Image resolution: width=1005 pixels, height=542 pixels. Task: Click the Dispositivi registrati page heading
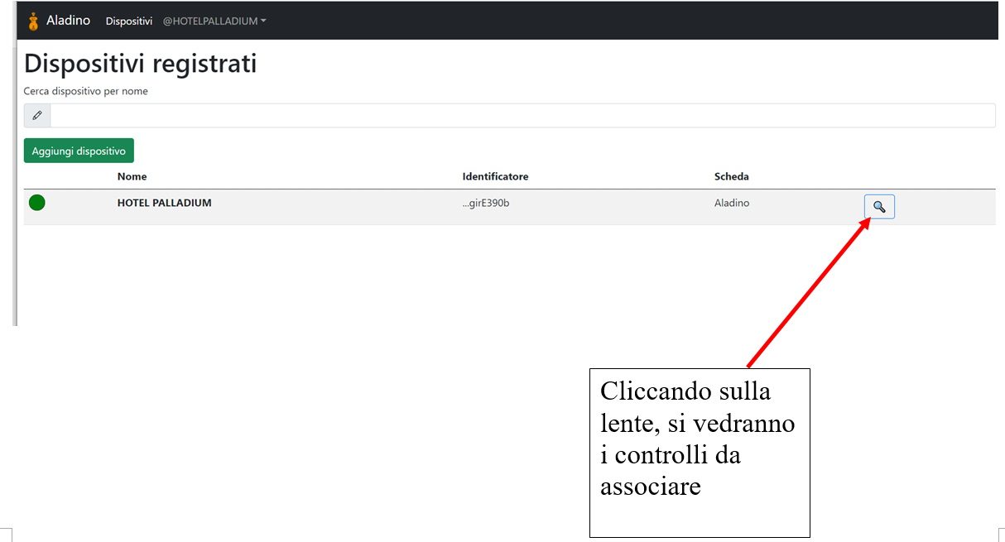(140, 64)
